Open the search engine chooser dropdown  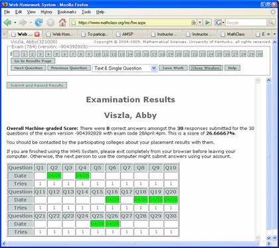click(223, 23)
